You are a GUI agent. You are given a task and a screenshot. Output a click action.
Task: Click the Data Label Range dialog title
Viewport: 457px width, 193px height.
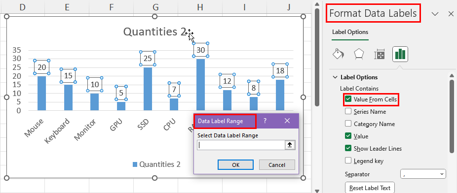(220, 121)
